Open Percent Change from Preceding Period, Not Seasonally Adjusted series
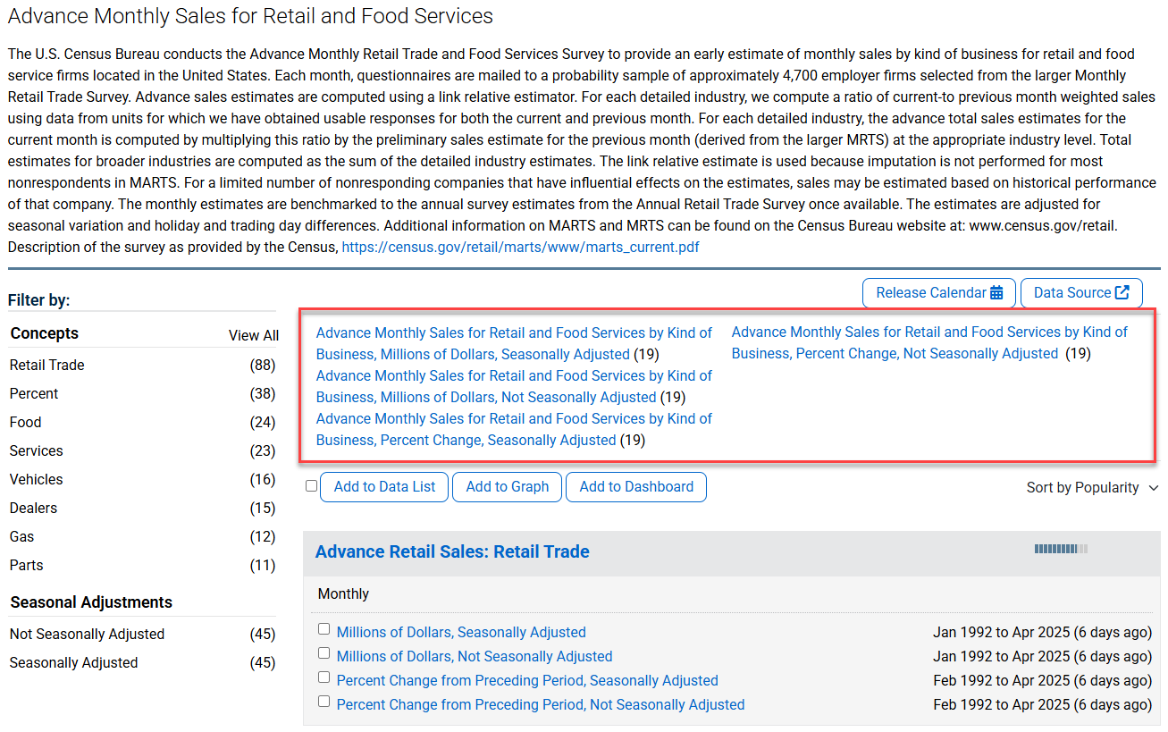The image size is (1168, 732). (541, 704)
